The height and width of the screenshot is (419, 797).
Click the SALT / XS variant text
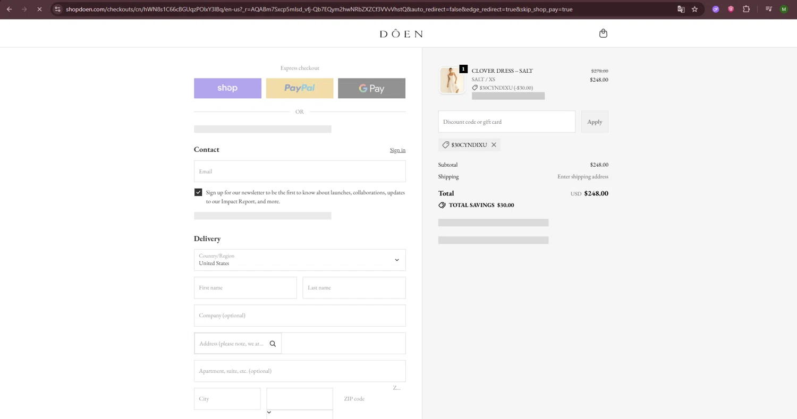484,79
